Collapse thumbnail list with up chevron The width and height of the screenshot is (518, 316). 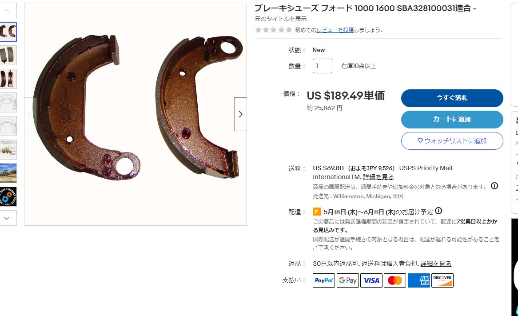(7, 11)
